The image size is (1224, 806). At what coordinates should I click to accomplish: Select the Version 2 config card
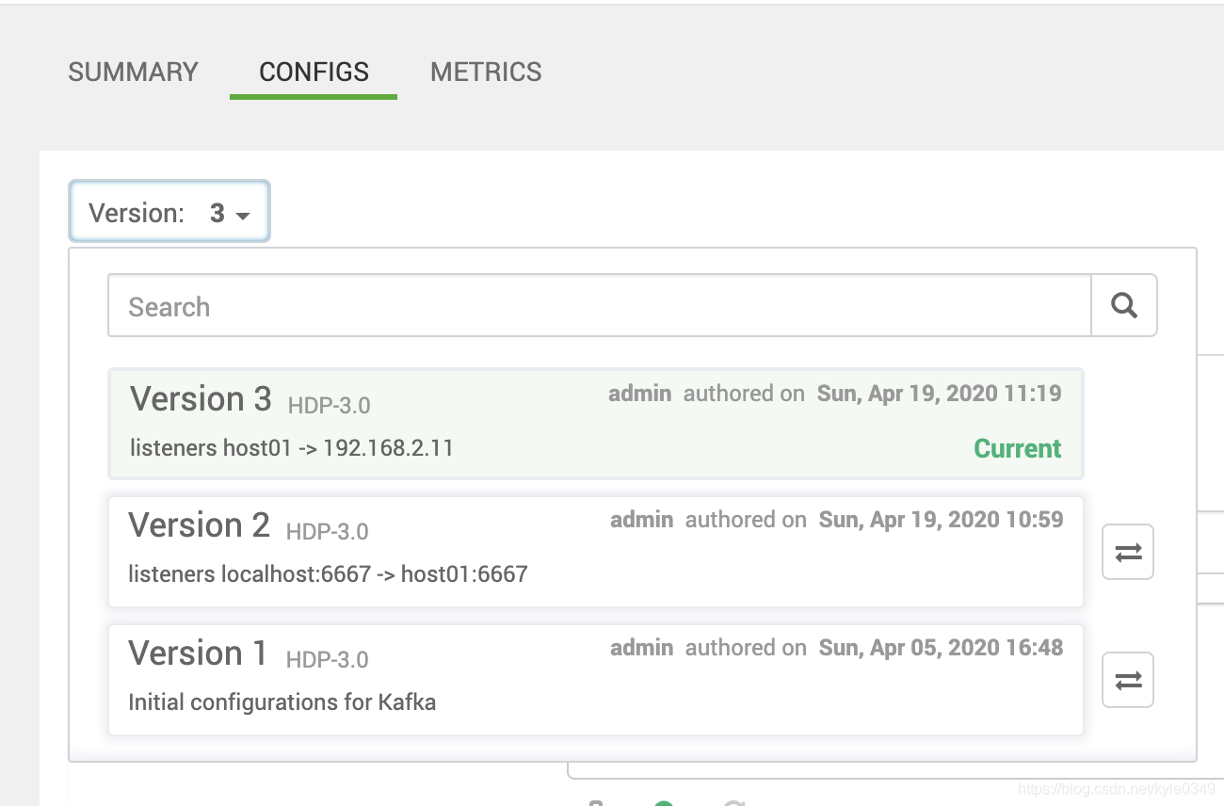click(596, 552)
